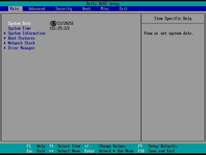Open the Network Stack submenu
206x155 pixels.
(x=22, y=43)
